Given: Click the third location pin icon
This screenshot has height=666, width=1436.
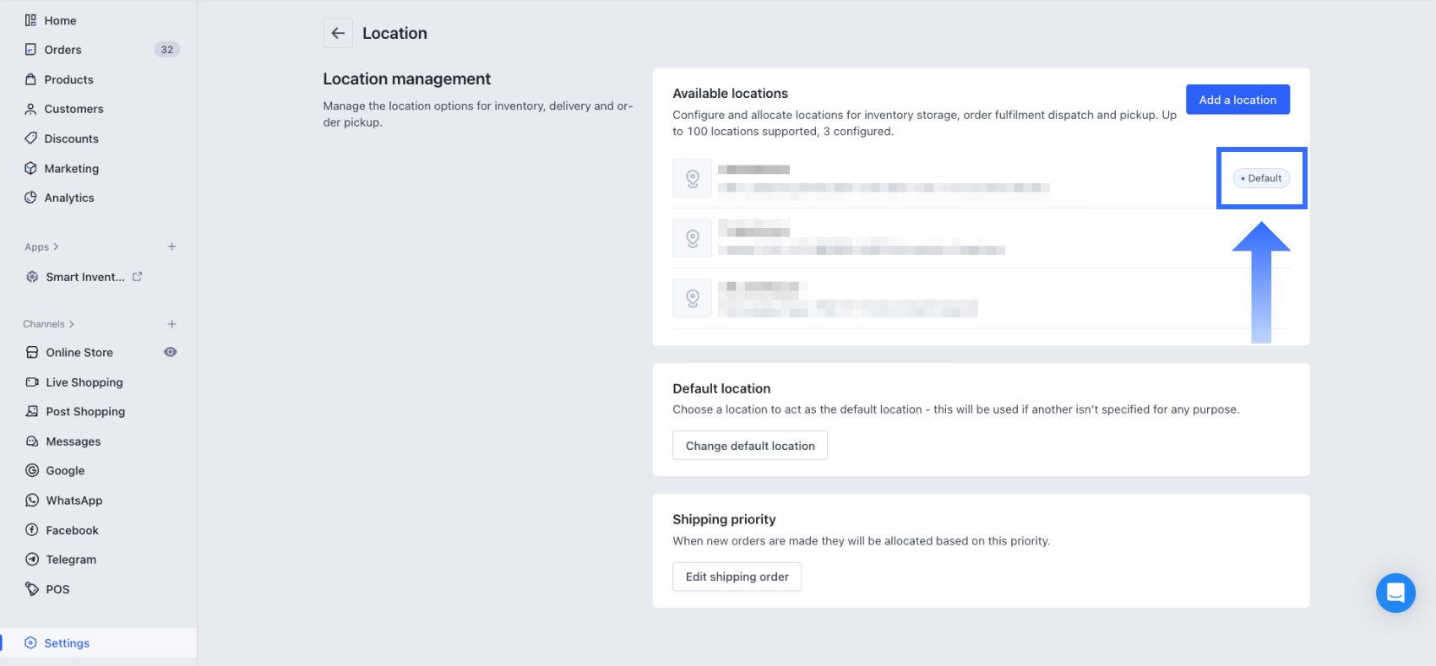Looking at the screenshot, I should pos(692,298).
